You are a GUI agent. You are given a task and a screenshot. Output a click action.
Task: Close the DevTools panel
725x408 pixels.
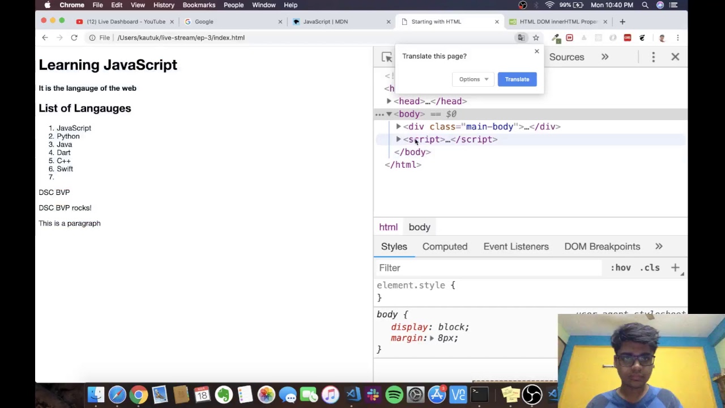tap(675, 57)
